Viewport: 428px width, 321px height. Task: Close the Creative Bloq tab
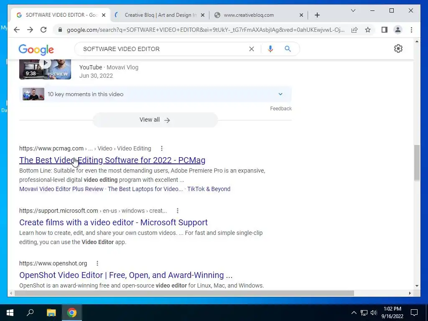pos(203,15)
